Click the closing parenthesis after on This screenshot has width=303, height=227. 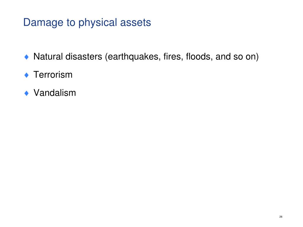click(257, 57)
